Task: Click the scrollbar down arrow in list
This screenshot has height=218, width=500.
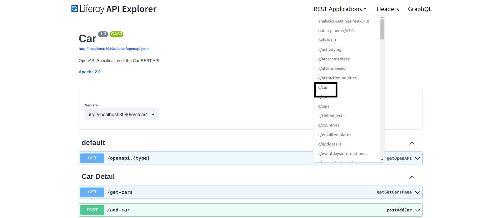Action: [382, 159]
